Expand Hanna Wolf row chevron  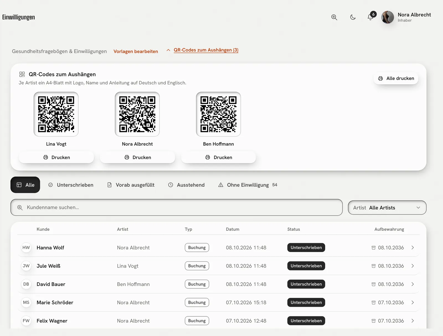[413, 248]
